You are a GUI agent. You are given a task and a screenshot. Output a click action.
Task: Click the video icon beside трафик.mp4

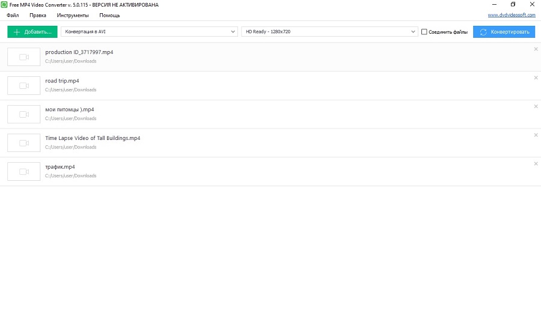[x=24, y=172]
